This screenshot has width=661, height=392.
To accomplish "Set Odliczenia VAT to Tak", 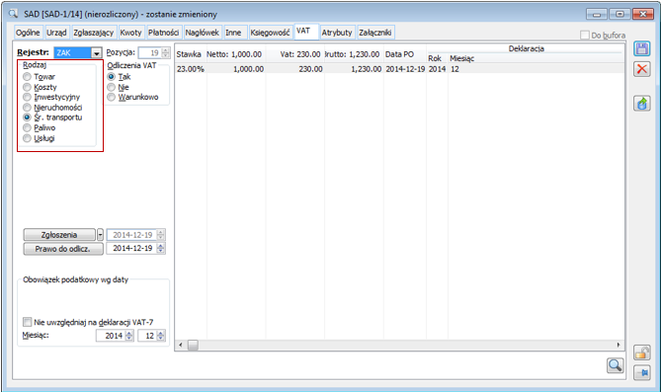I will (112, 77).
